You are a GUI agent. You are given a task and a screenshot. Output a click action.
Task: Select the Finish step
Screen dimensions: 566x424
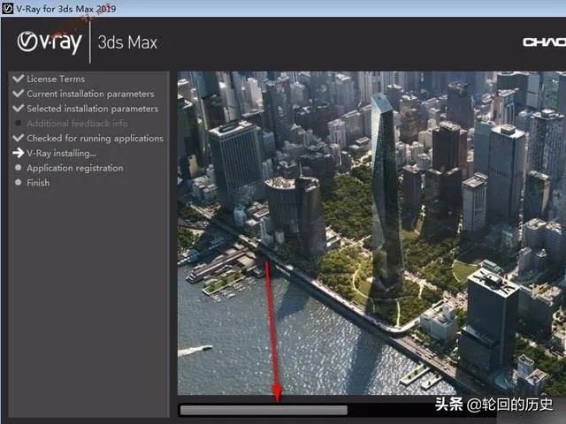pos(38,183)
